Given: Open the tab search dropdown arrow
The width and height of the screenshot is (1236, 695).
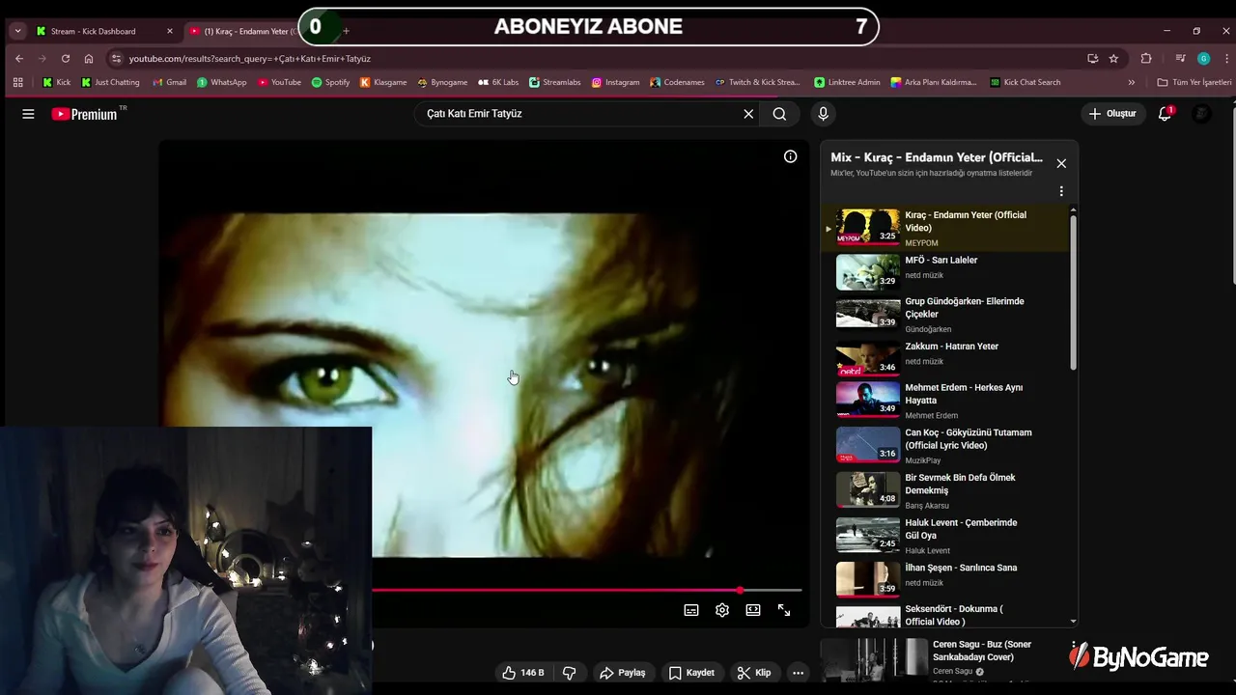Looking at the screenshot, I should [x=17, y=31].
